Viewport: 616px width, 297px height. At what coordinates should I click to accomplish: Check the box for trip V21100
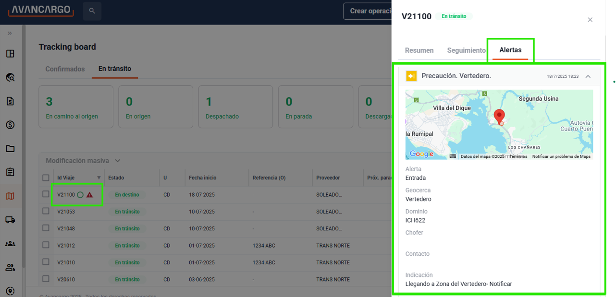click(x=46, y=194)
